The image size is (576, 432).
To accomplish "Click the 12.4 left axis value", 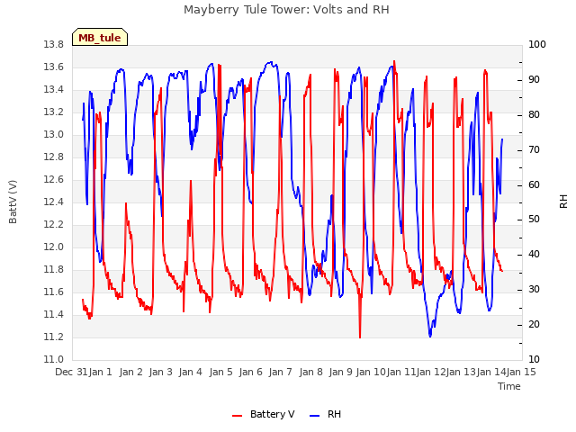I will click(x=53, y=202).
